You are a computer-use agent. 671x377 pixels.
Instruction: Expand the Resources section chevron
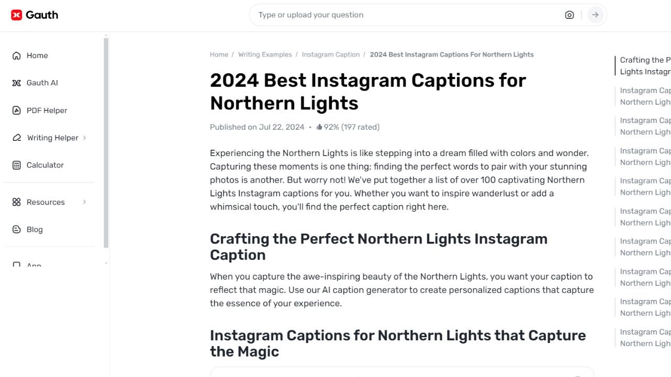[x=84, y=202]
